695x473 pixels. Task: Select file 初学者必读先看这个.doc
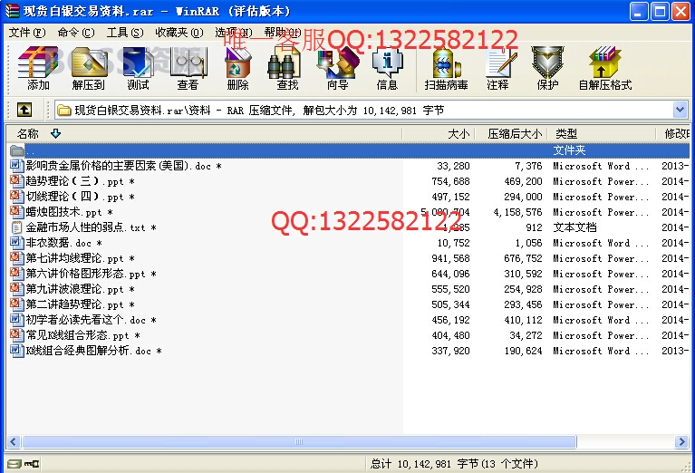click(91, 320)
